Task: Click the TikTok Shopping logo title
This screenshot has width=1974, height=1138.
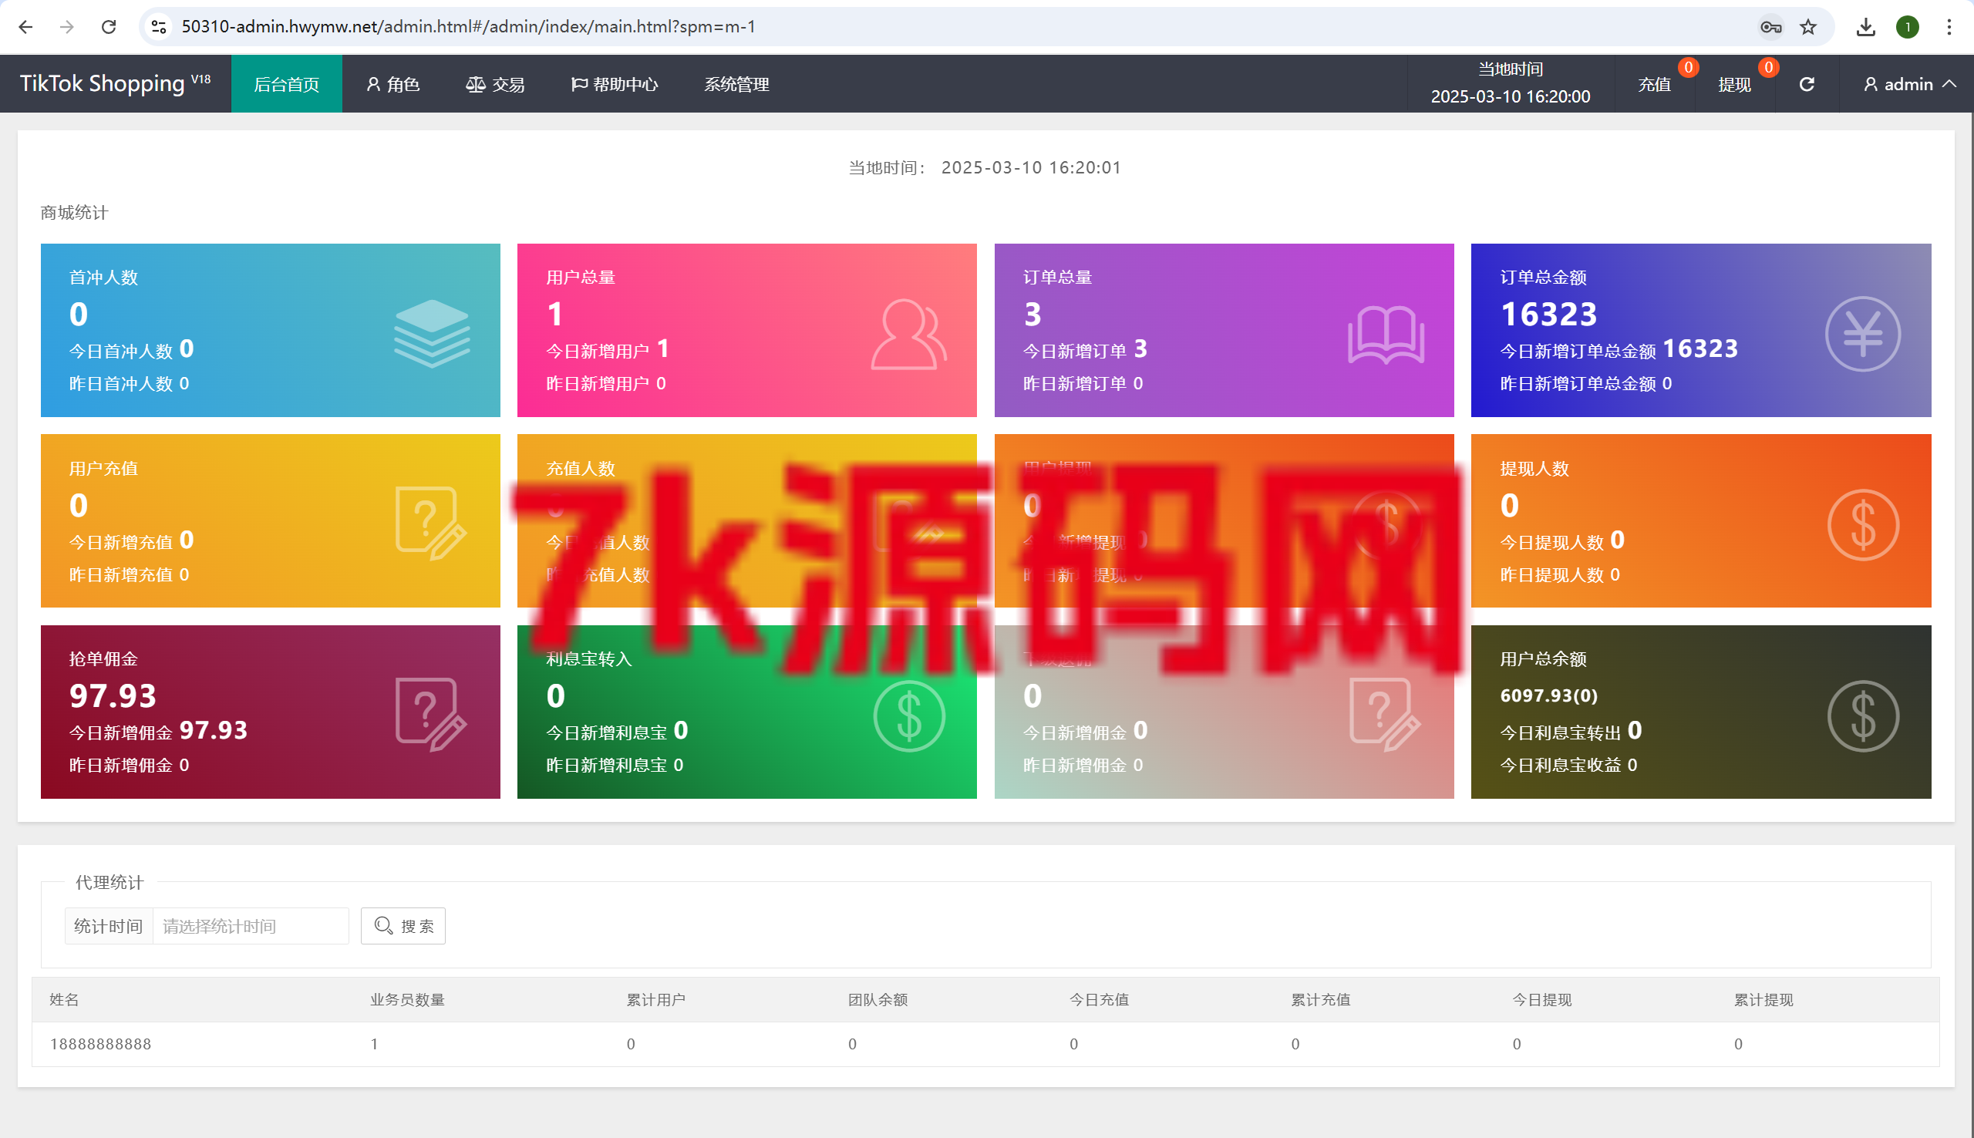Action: pos(115,83)
